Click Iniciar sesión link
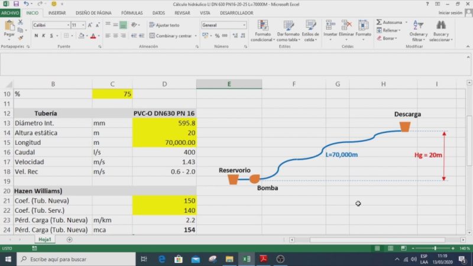Viewport: 473px width, 266px height. (x=450, y=12)
